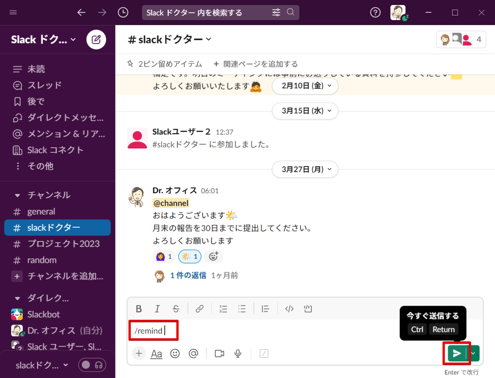Mention someone with the @ icon
This screenshot has height=378, width=495.
pos(193,353)
